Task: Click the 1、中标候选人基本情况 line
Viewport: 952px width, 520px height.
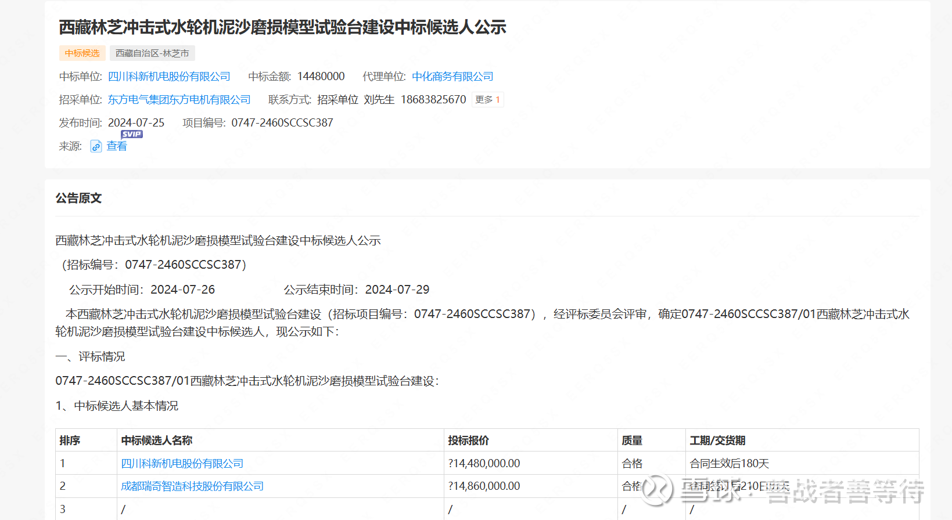Action: (x=117, y=406)
